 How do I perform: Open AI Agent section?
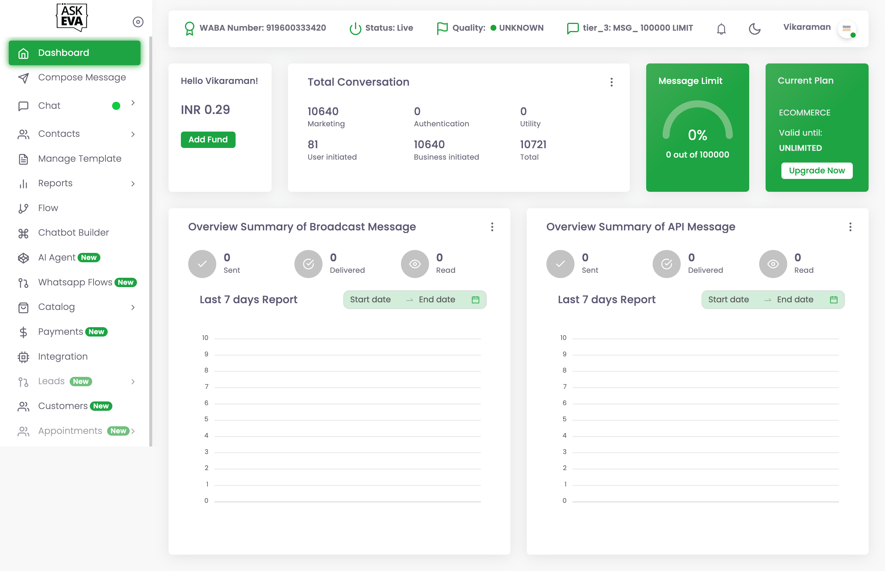(57, 257)
